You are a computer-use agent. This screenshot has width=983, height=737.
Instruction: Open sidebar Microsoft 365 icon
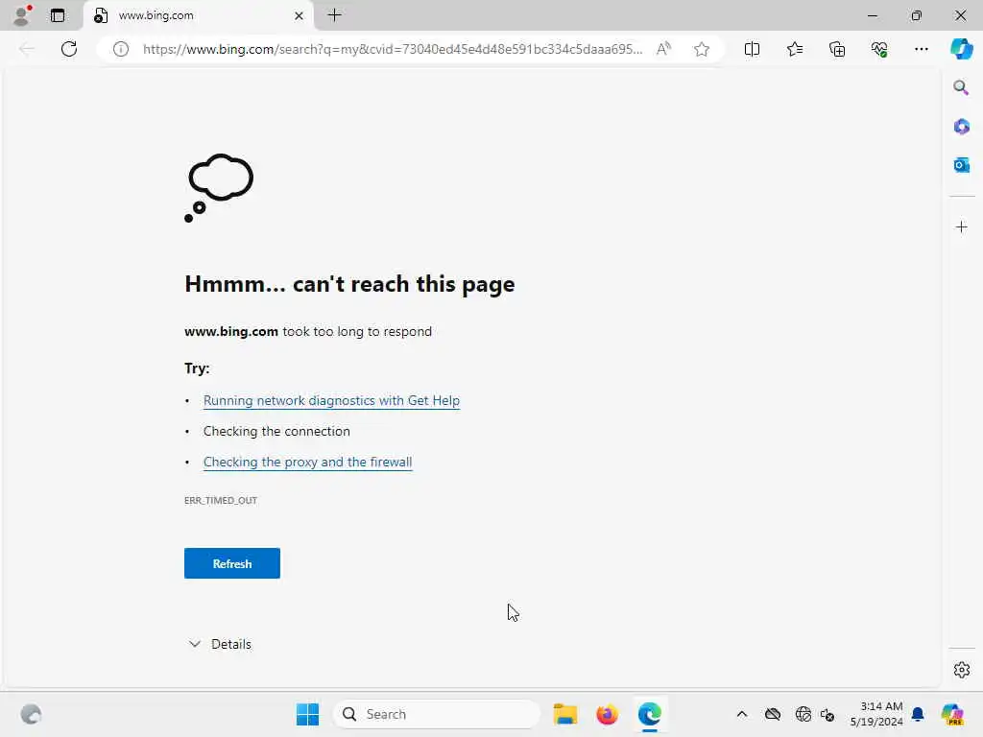pos(961,127)
